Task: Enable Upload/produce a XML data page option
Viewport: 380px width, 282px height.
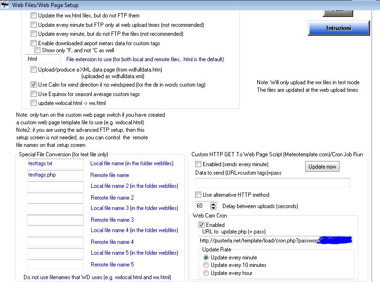Action: pos(33,70)
